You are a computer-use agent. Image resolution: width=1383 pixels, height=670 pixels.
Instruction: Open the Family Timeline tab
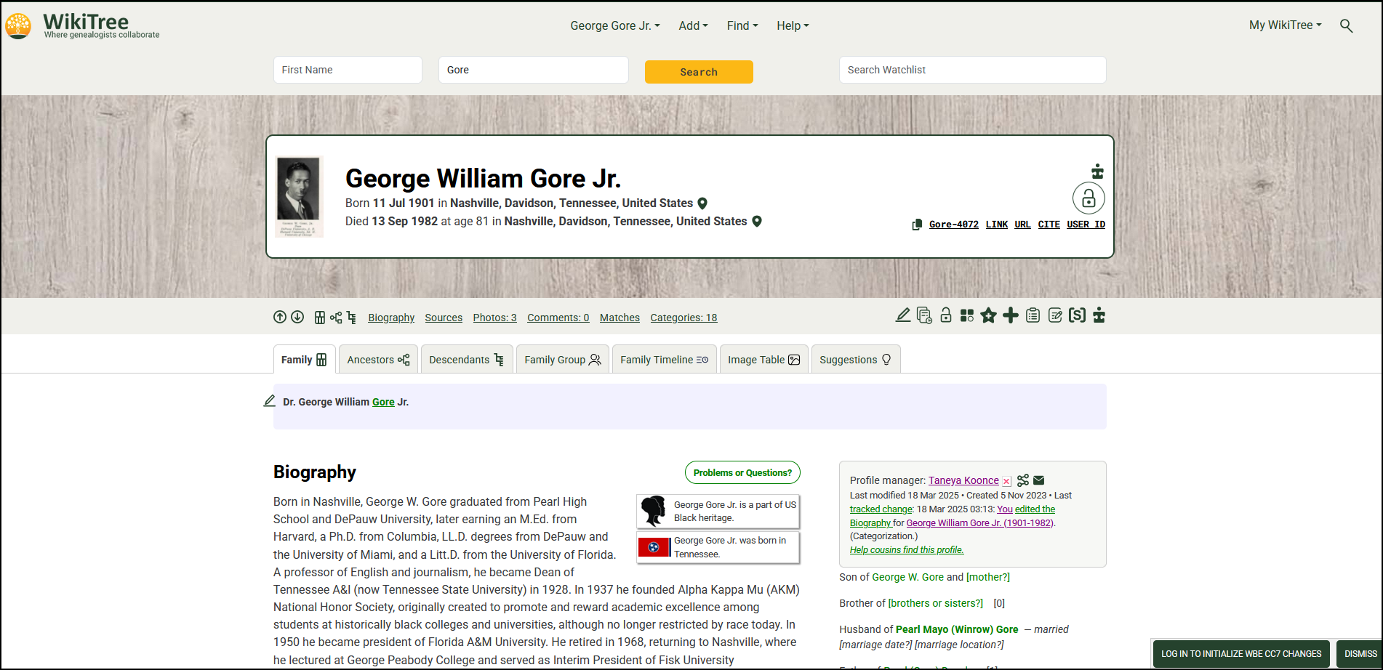point(665,360)
